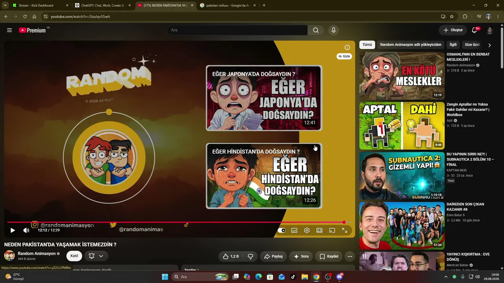Save the video with Kaydet
Screen dimensions: 504x283
pos(329,256)
